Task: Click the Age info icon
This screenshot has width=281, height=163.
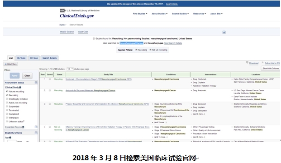Action: pyautogui.click(x=10, y=137)
